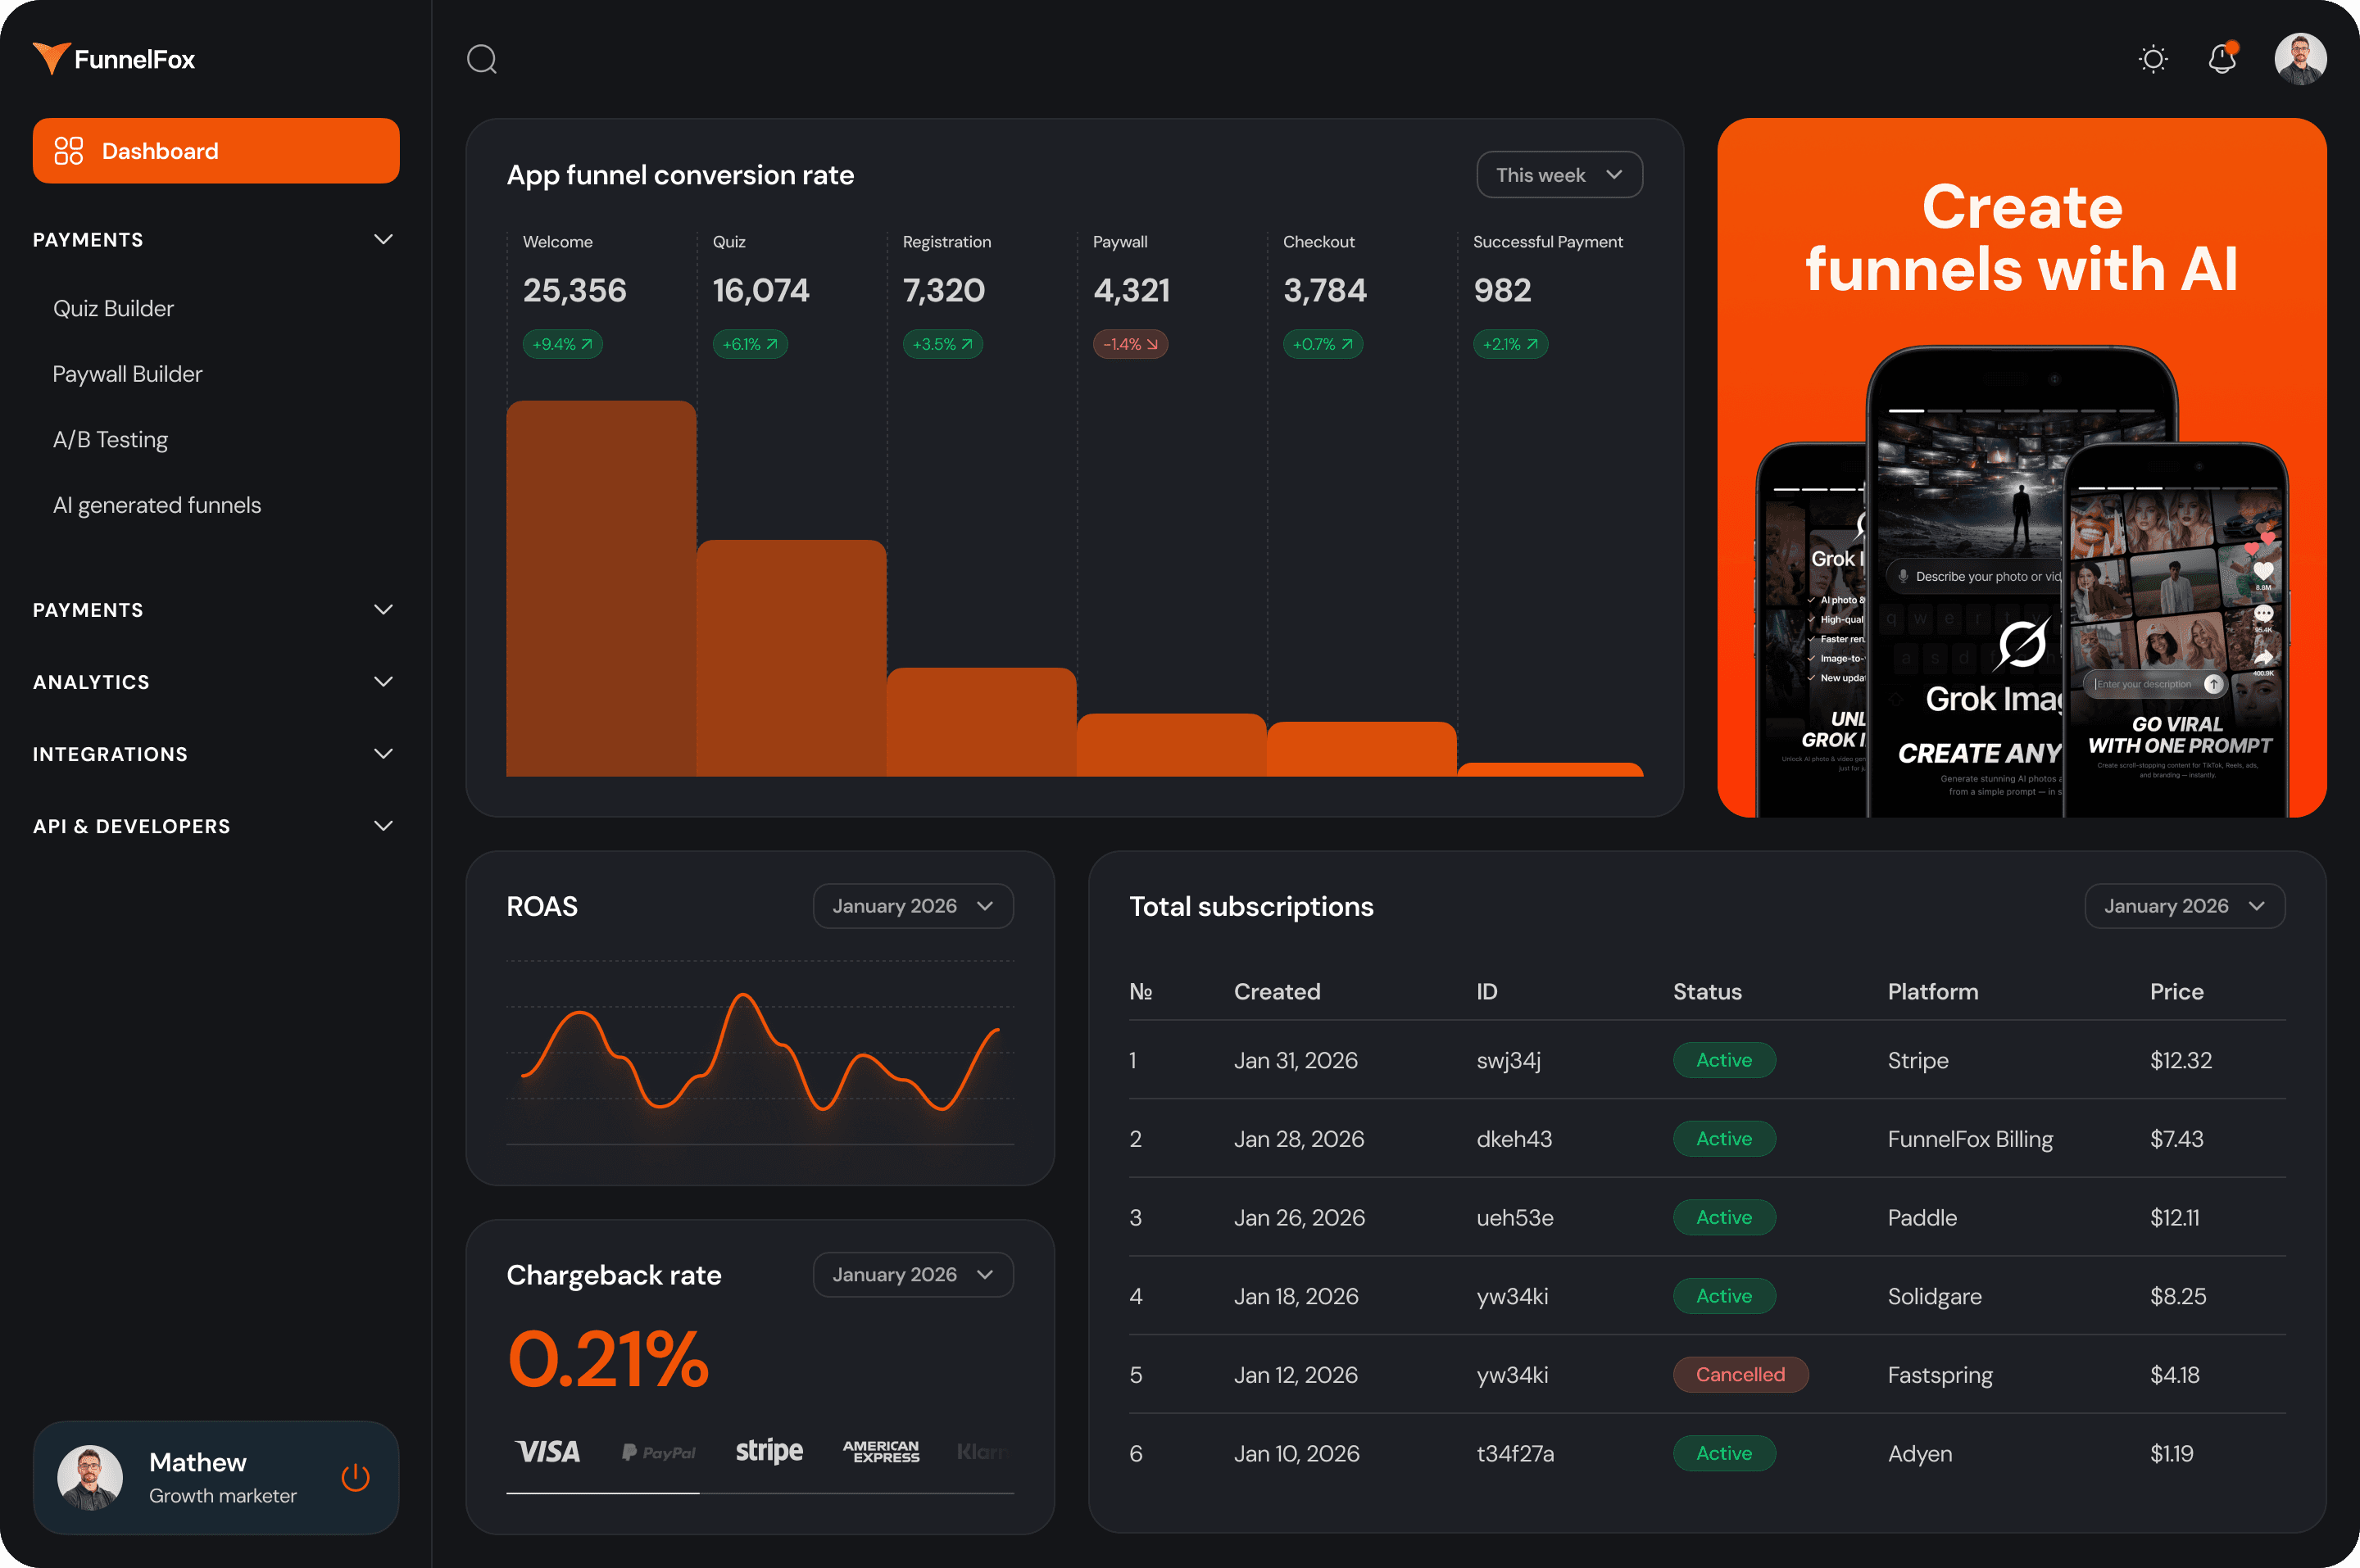Click subscription ID dkeh43
Image resolution: width=2360 pixels, height=1568 pixels.
[x=1514, y=1139]
